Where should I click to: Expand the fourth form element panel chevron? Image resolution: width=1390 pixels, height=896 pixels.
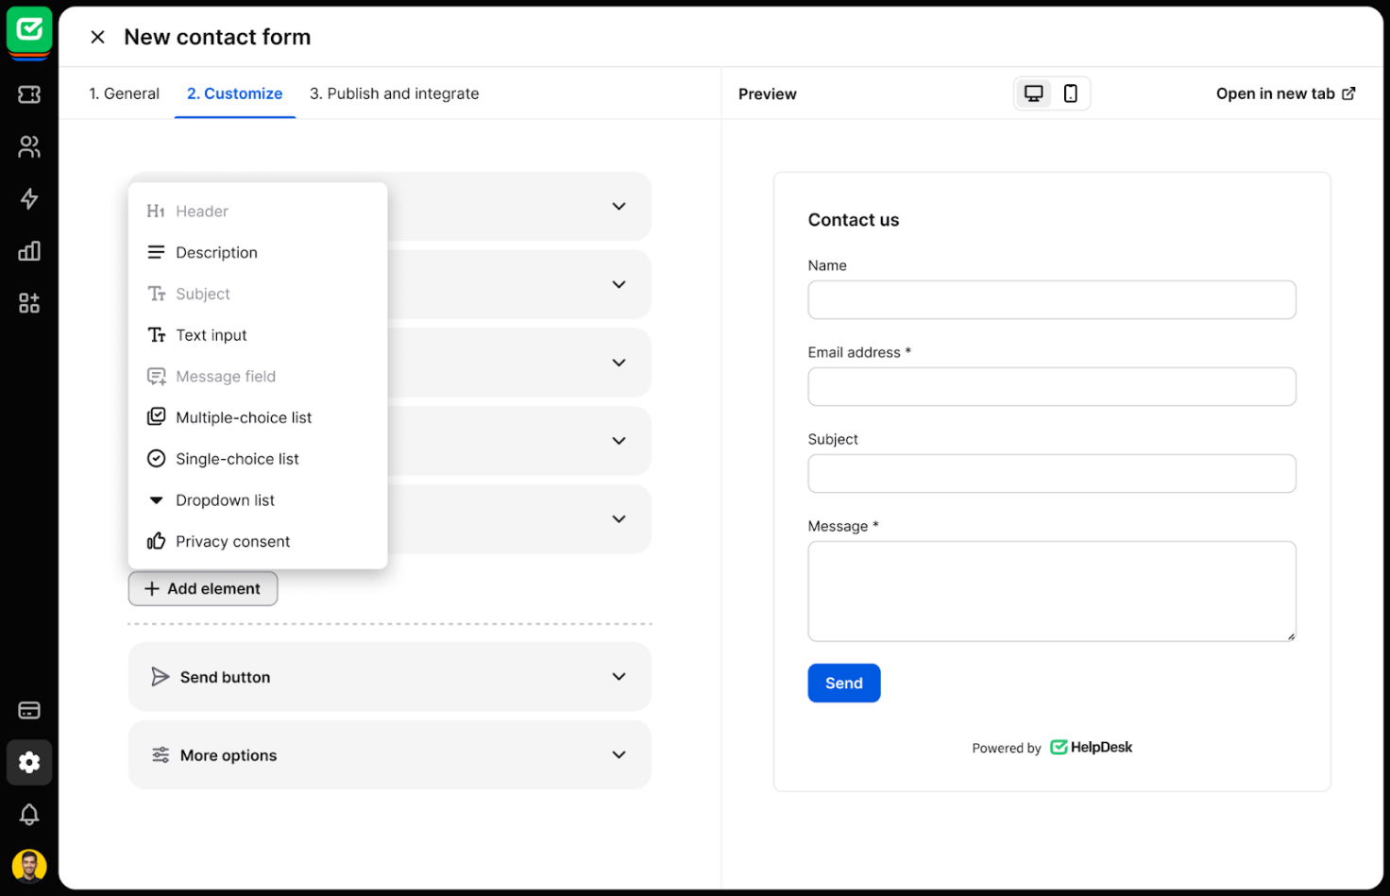tap(619, 441)
